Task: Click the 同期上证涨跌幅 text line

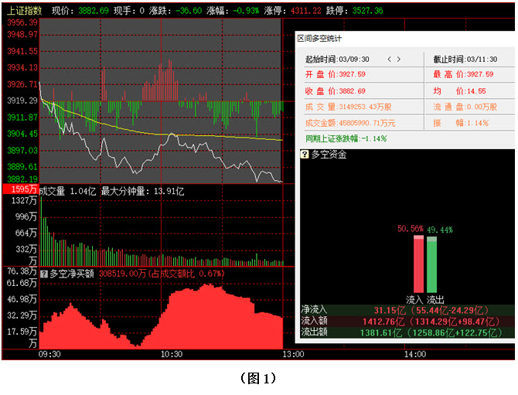Action: 346,138
